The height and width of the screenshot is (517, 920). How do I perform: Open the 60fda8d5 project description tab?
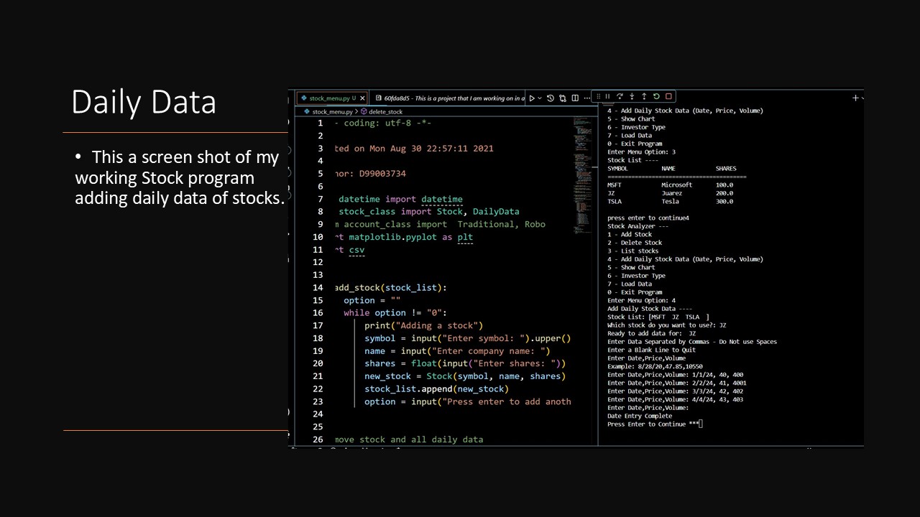tap(449, 98)
